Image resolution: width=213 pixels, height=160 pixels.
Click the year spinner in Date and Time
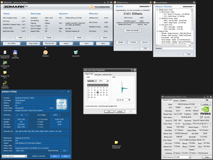pyautogui.click(x=108, y=81)
